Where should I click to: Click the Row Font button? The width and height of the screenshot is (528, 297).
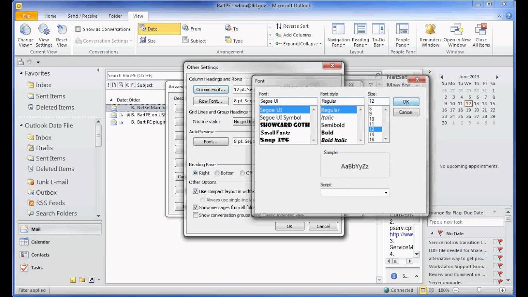pyautogui.click(x=211, y=101)
